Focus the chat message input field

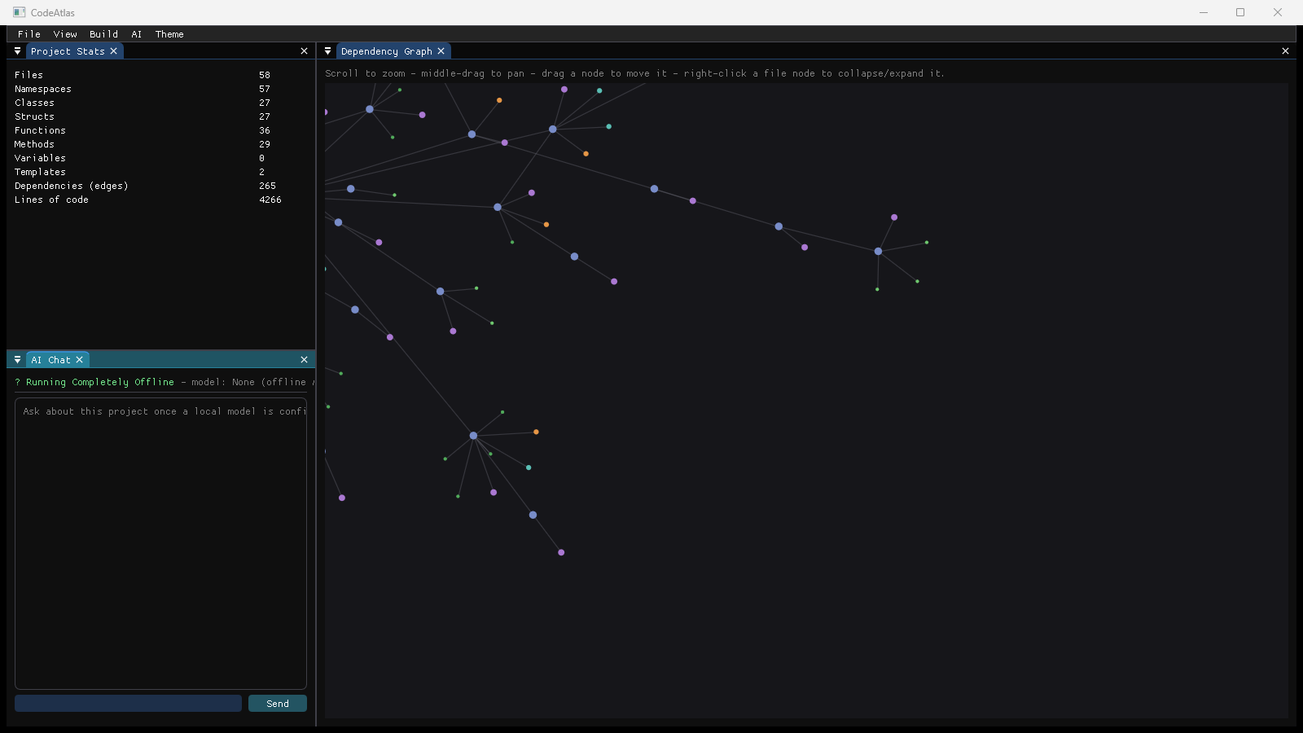(128, 704)
